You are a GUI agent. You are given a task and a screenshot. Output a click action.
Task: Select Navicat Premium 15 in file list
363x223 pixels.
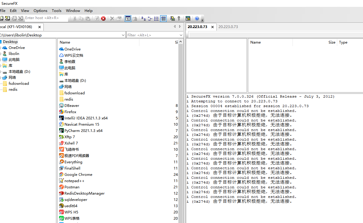tap(82, 124)
